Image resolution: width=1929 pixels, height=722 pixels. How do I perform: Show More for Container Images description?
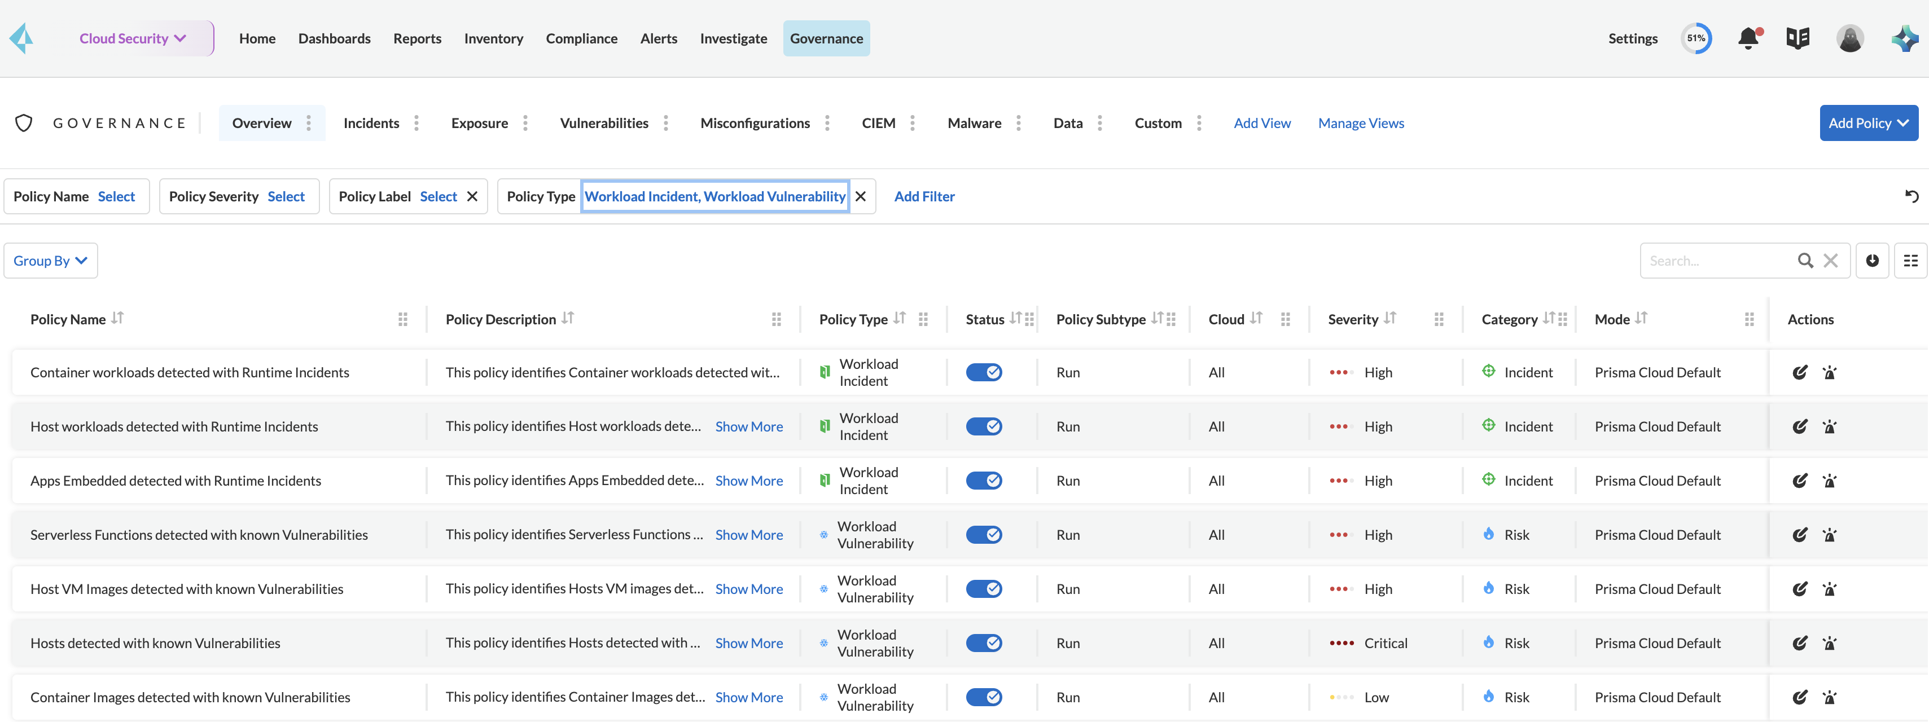(749, 697)
